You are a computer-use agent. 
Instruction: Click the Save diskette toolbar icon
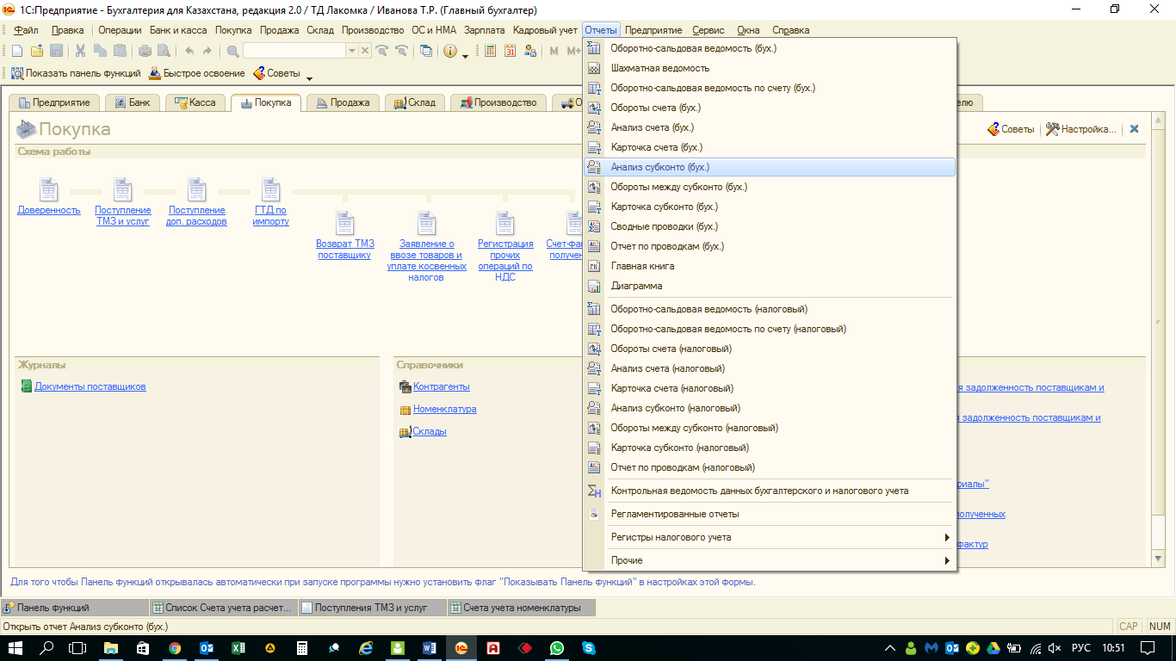click(x=56, y=51)
